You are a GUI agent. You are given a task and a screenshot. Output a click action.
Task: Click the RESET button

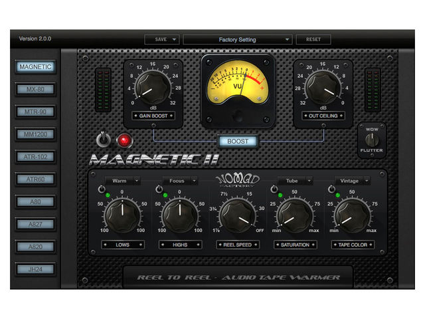coord(313,40)
